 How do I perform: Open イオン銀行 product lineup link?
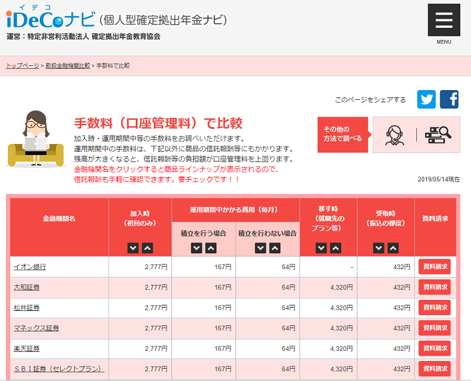click(x=30, y=267)
